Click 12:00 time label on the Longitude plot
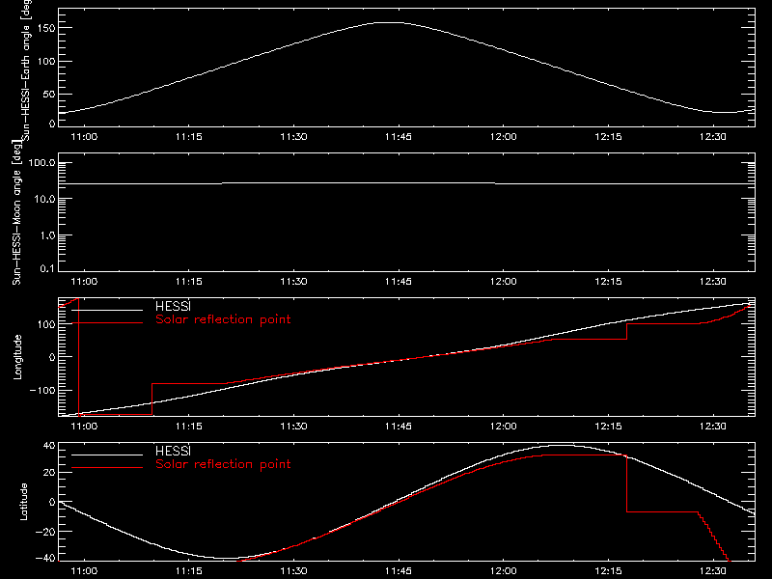Screen dimensions: 772x579 coord(503,427)
